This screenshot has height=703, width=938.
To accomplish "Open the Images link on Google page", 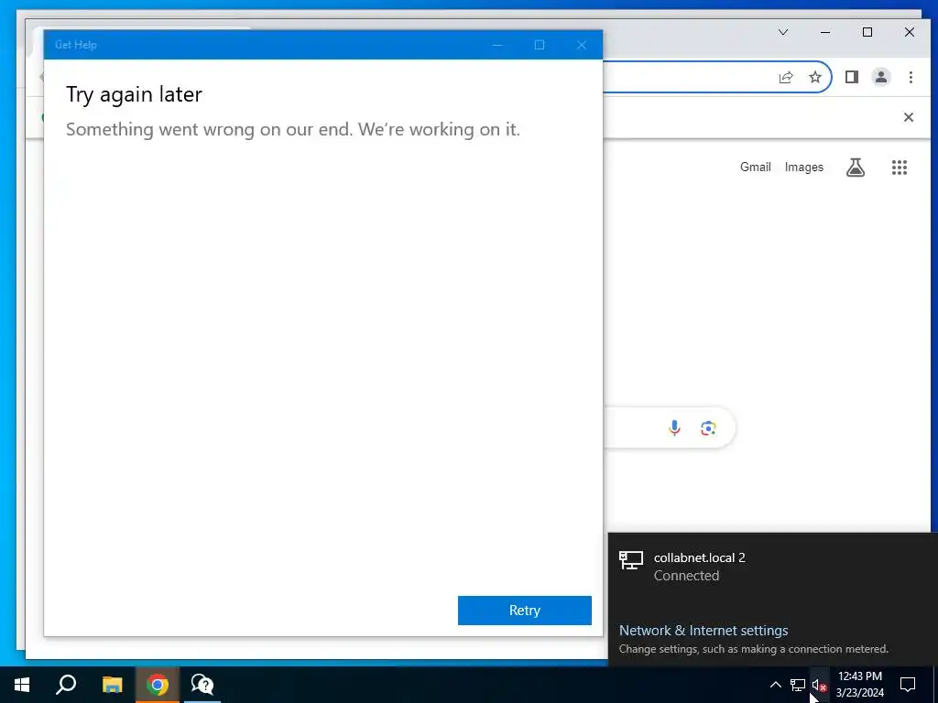I will [804, 168].
